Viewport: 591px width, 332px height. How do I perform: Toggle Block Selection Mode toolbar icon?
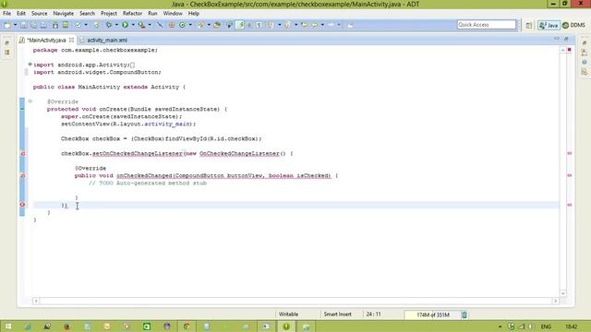tap(249, 25)
